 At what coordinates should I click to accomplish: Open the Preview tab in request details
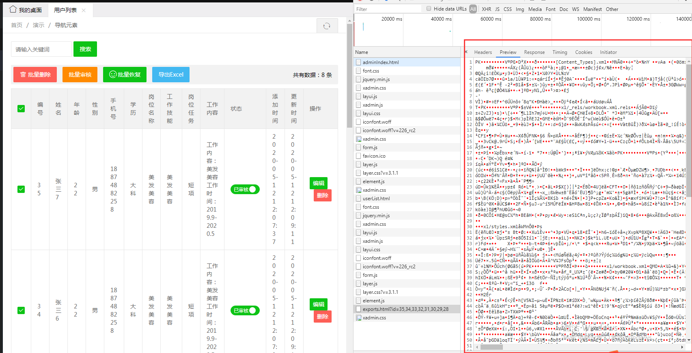[508, 52]
